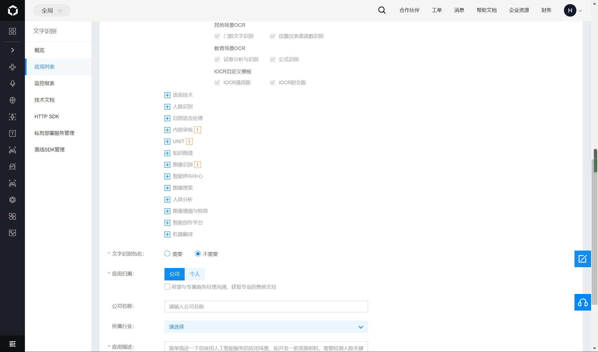Toggle 试卷分析与识别 checkbox
This screenshot has height=352, width=598.
coord(217,59)
